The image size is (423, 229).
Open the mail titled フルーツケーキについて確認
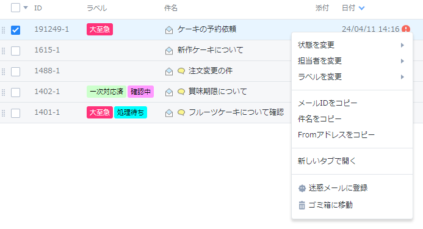coord(236,112)
